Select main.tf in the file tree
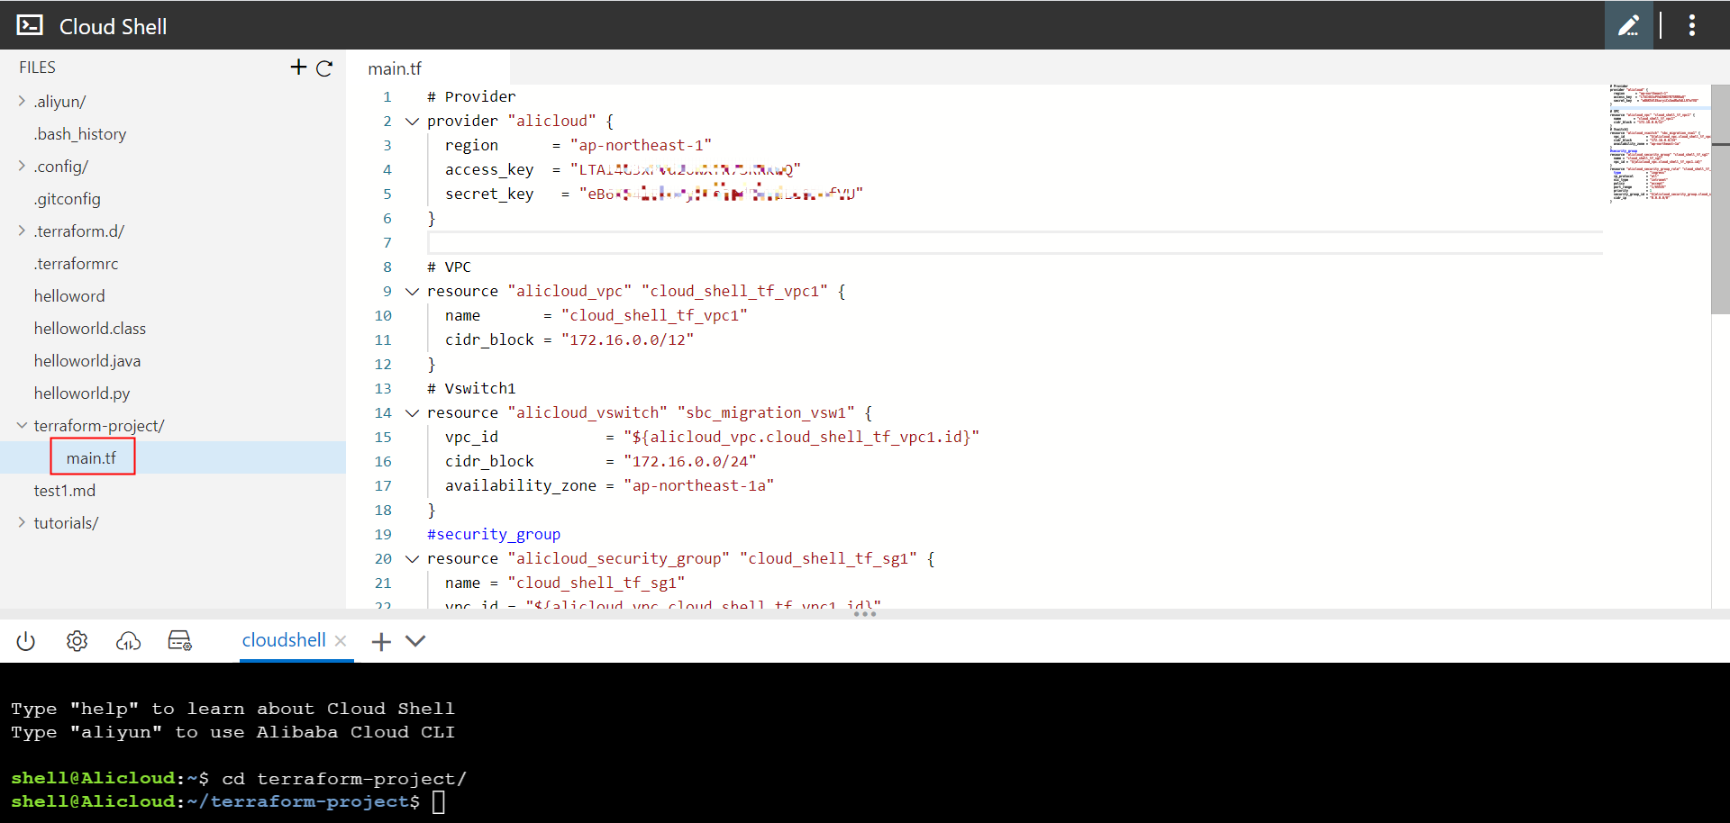The height and width of the screenshot is (823, 1730). 91,457
